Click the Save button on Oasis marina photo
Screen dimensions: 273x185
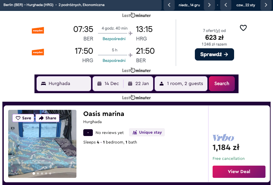23,118
